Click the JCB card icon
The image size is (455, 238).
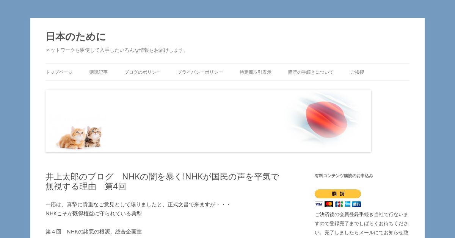(339, 204)
